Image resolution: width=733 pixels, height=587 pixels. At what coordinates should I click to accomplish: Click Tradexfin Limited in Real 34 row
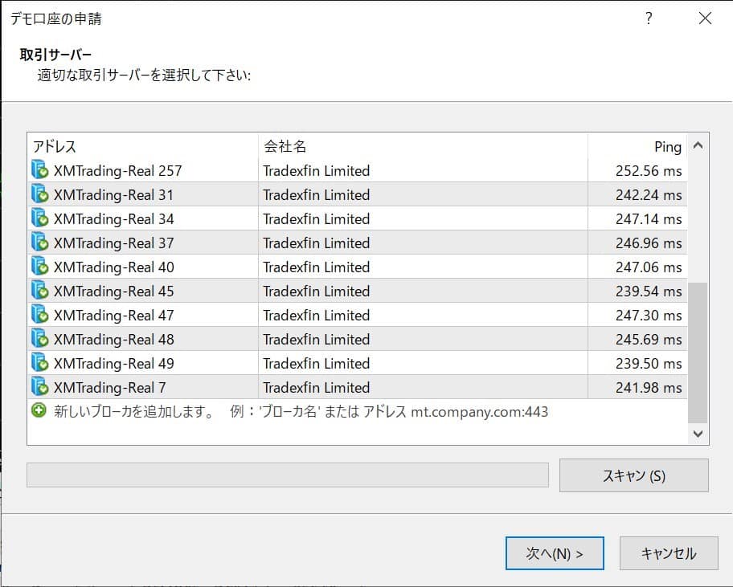[317, 219]
